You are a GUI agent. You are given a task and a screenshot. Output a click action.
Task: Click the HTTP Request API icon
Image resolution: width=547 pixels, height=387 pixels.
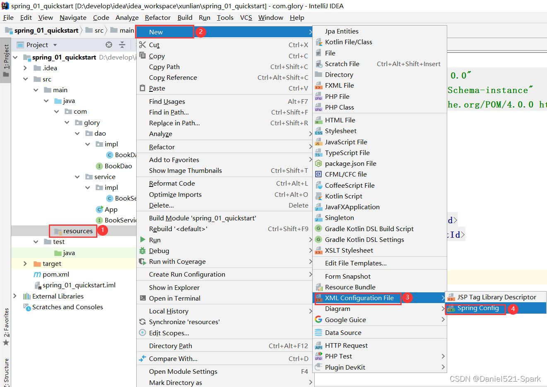[318, 346]
